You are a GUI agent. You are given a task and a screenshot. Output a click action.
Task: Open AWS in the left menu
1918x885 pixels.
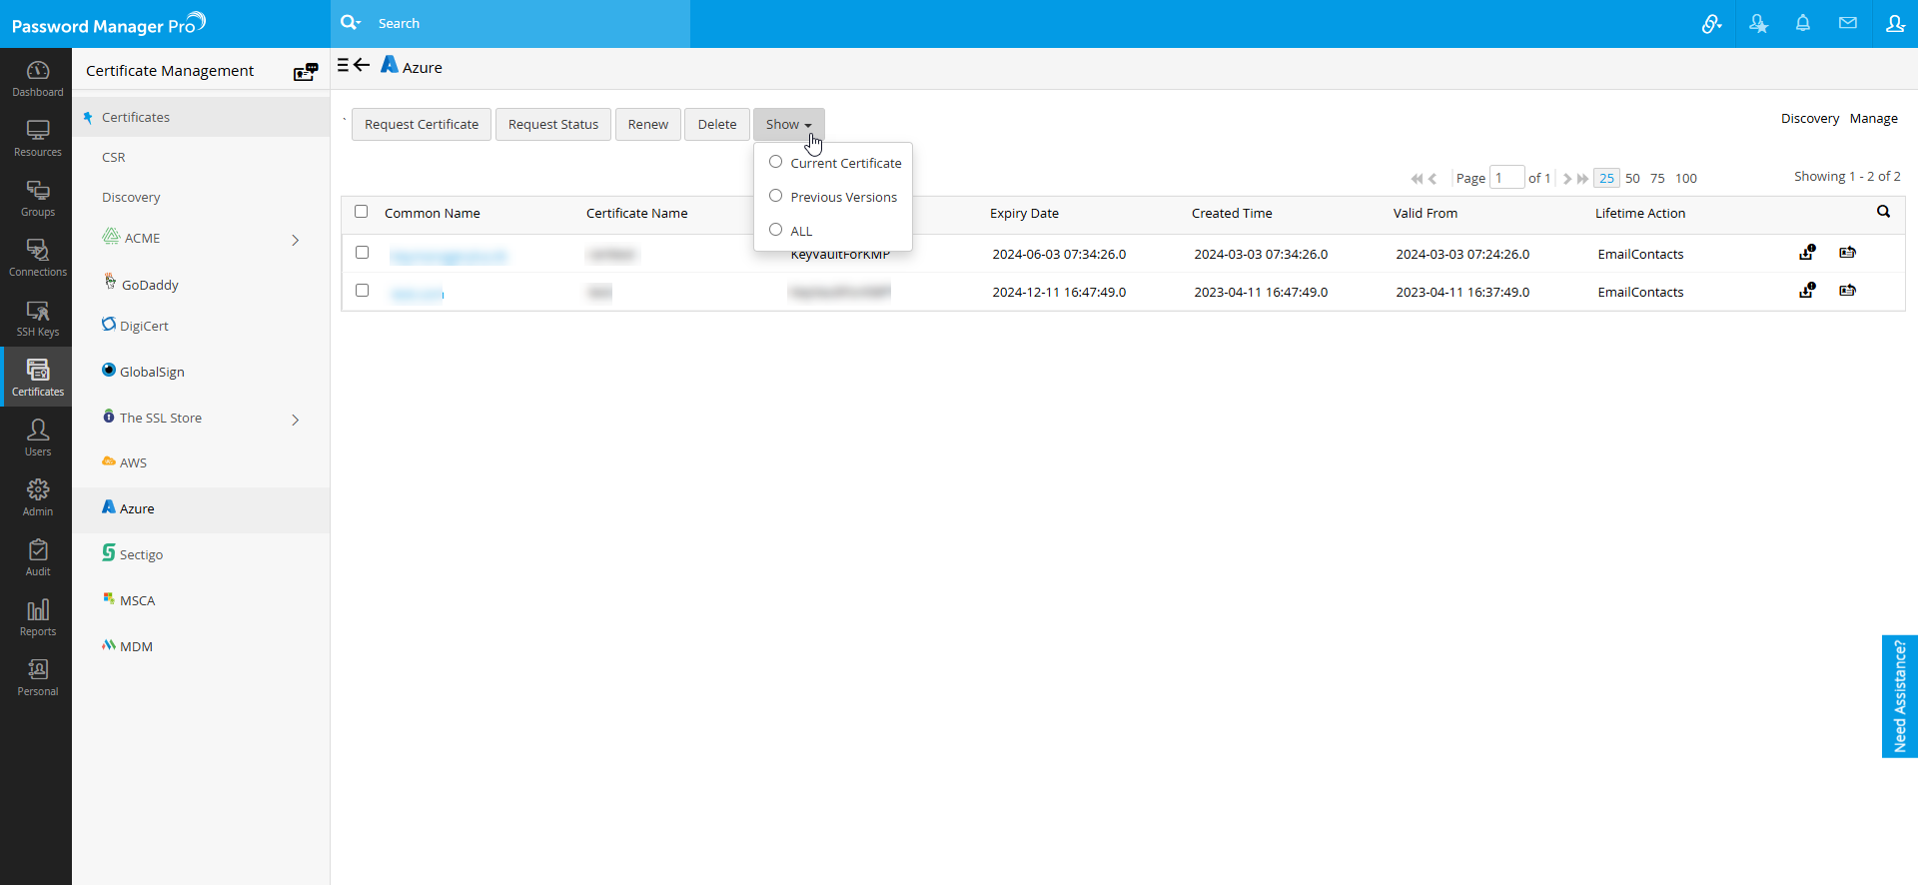tap(133, 462)
